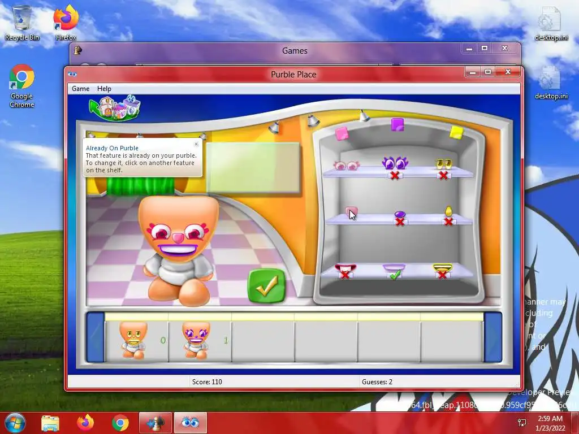Switch to Purble Place taskbar button
The width and height of the screenshot is (579, 434).
click(191, 423)
